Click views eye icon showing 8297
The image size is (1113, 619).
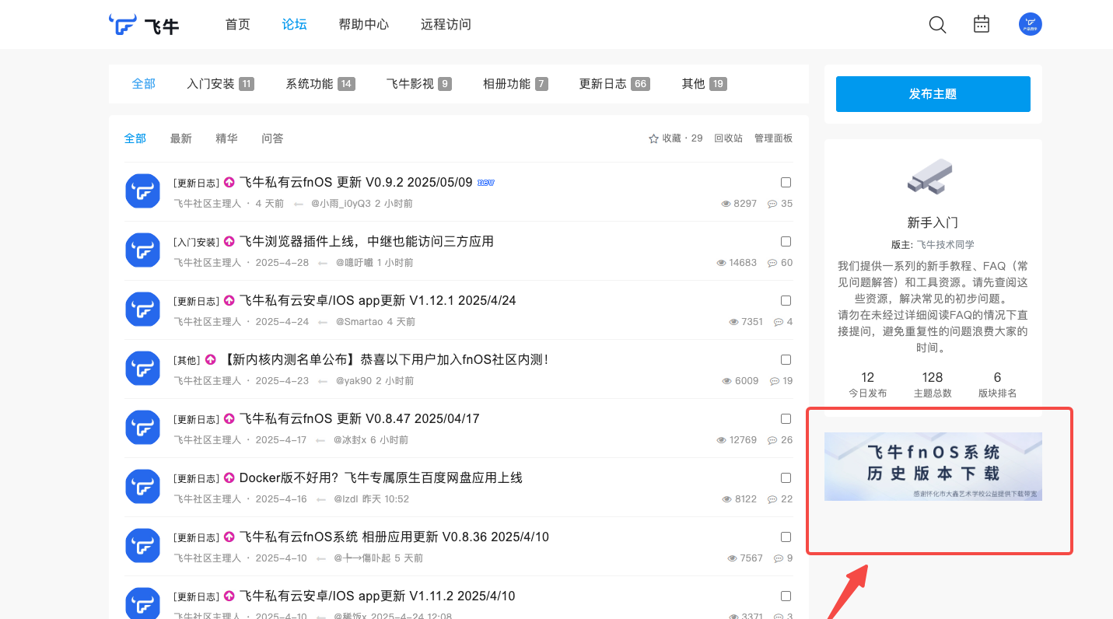pos(726,204)
